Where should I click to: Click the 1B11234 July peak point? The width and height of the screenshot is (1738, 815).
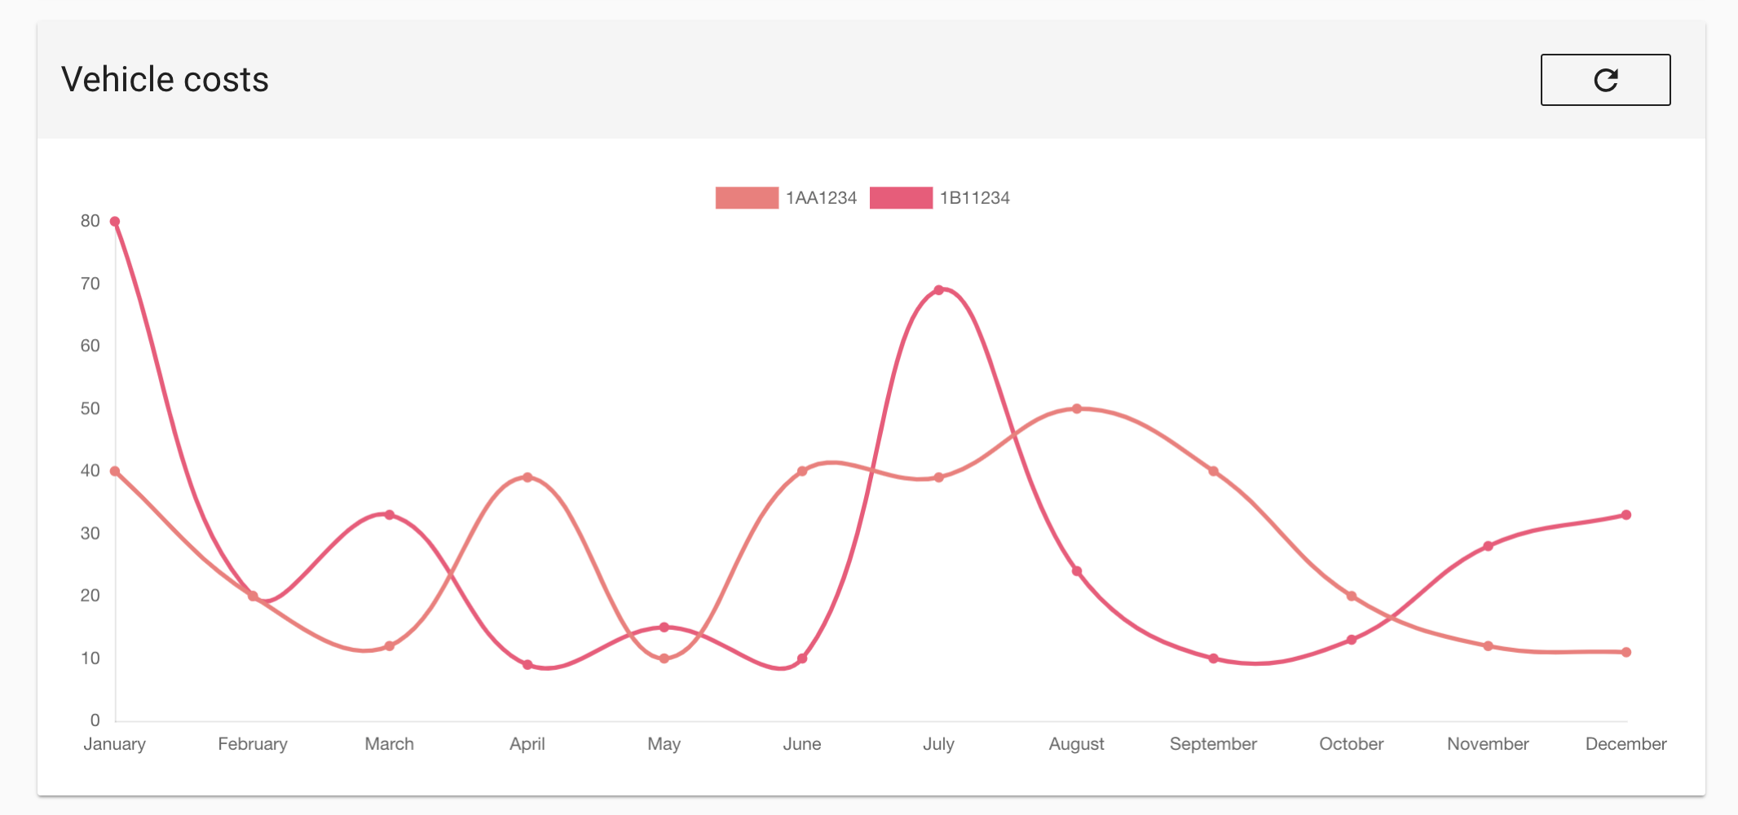coord(939,290)
